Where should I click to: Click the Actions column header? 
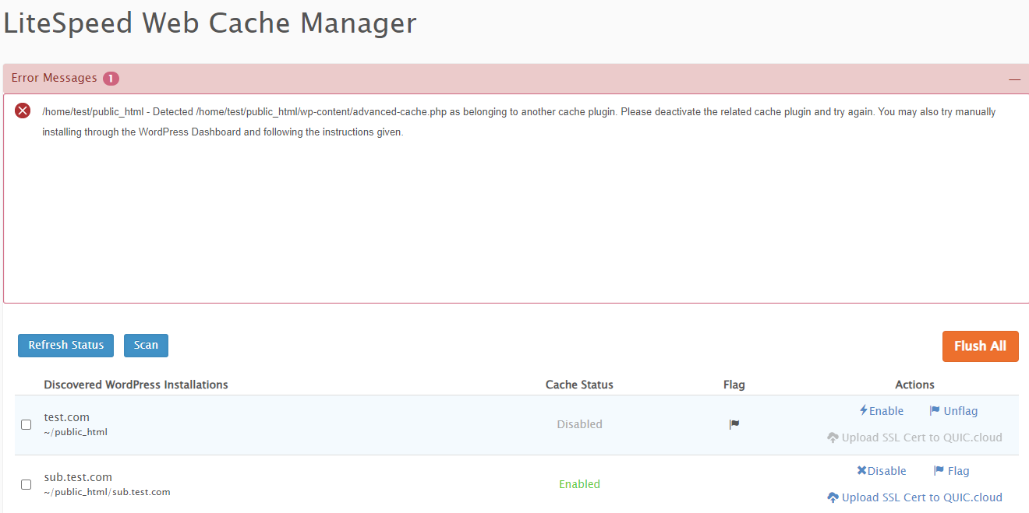tap(914, 385)
